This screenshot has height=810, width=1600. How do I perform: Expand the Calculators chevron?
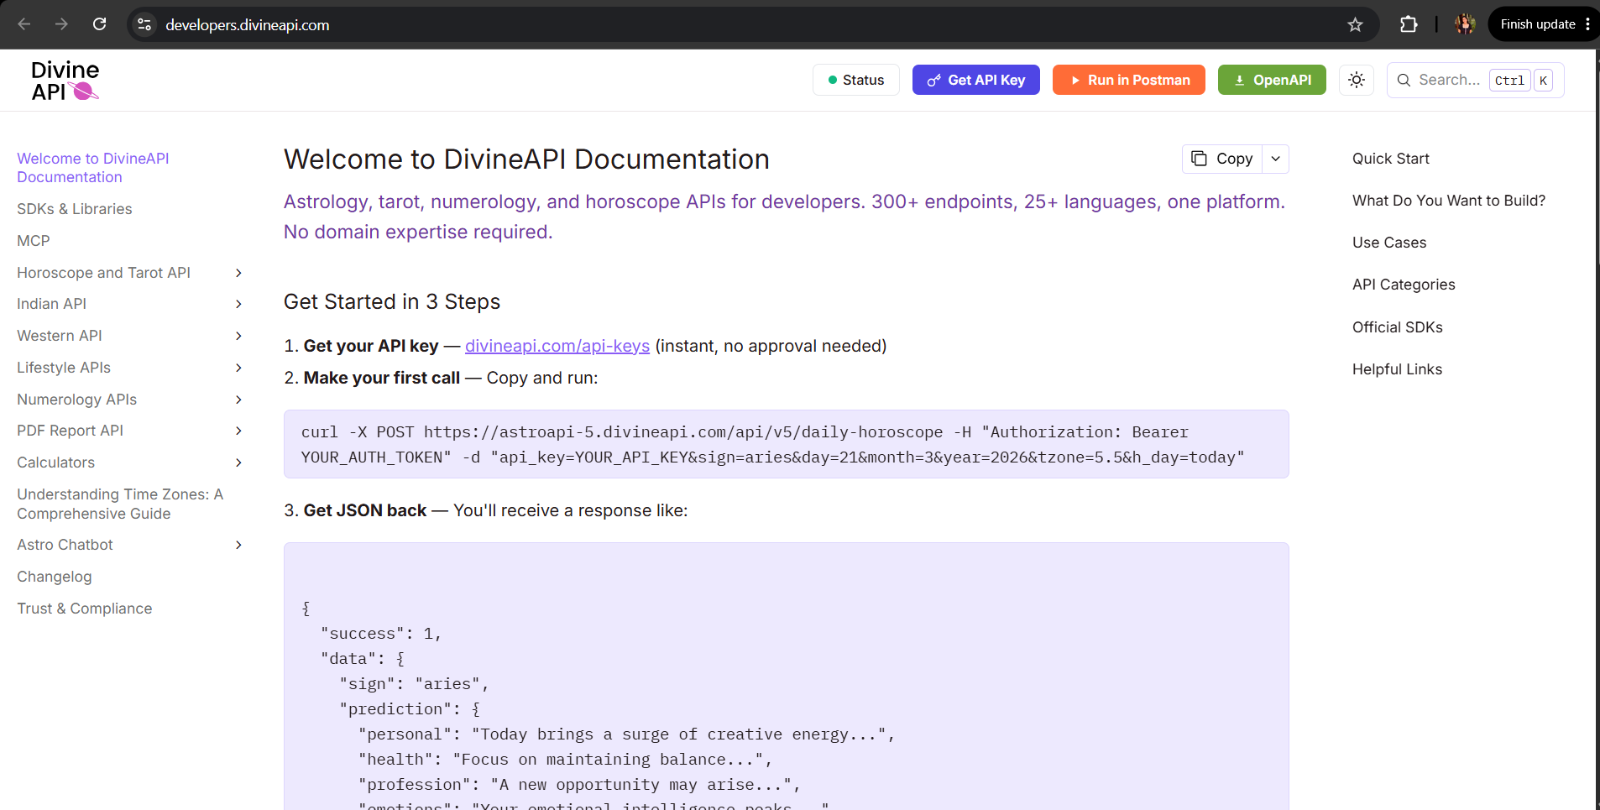click(x=238, y=462)
